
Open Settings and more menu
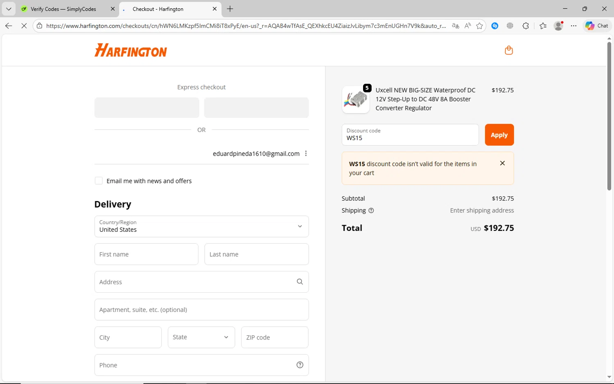pos(573,26)
